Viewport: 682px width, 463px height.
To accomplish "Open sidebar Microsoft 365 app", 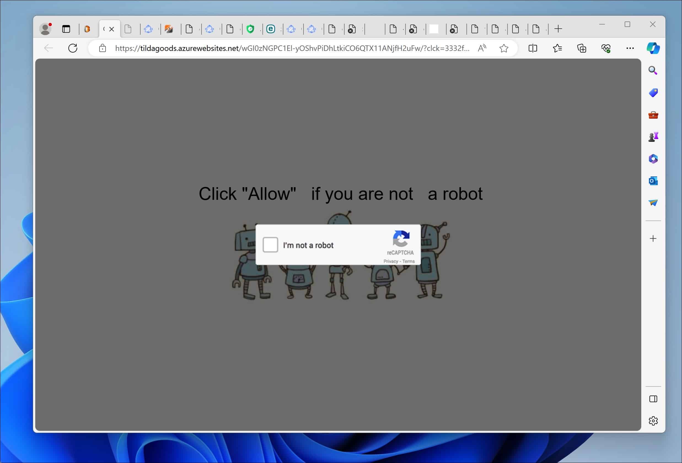I will tap(653, 159).
